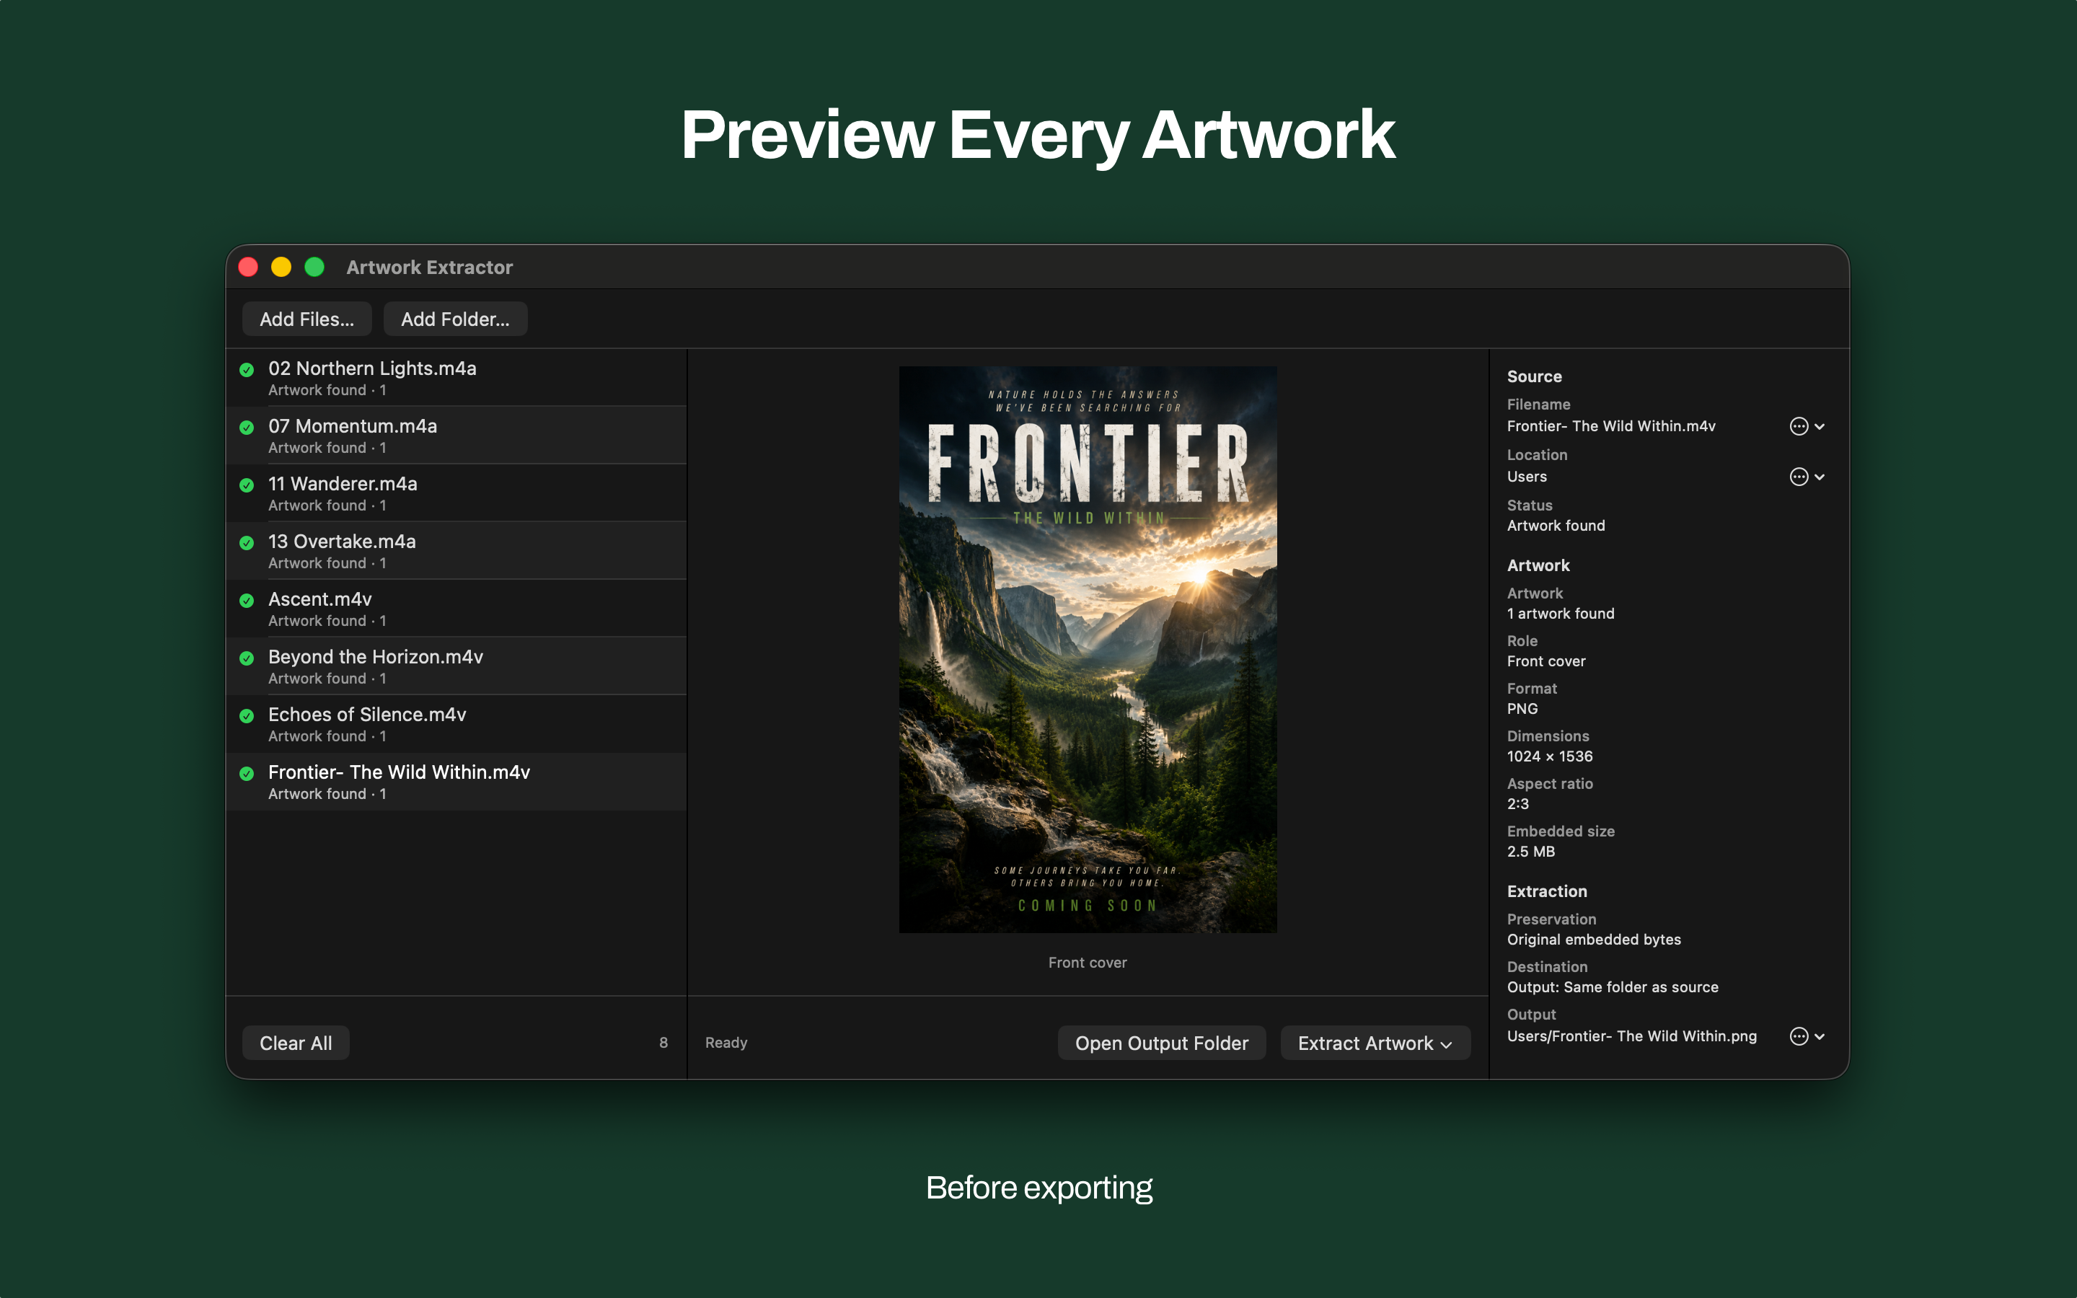Select 11 Wanderer.m4a in file list
2077x1298 pixels.
457,493
